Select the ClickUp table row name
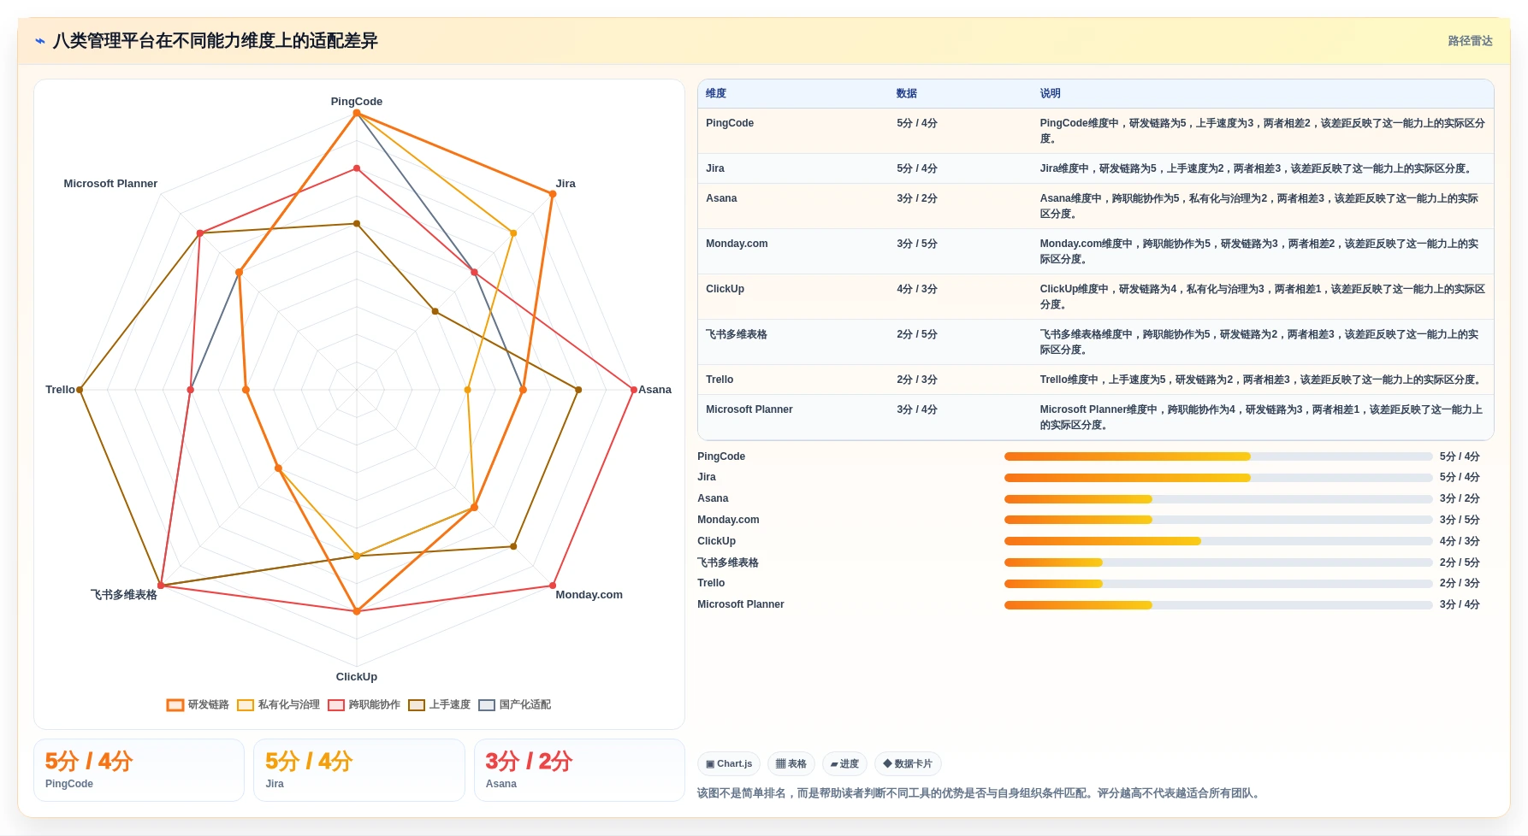The height and width of the screenshot is (836, 1528). click(725, 289)
